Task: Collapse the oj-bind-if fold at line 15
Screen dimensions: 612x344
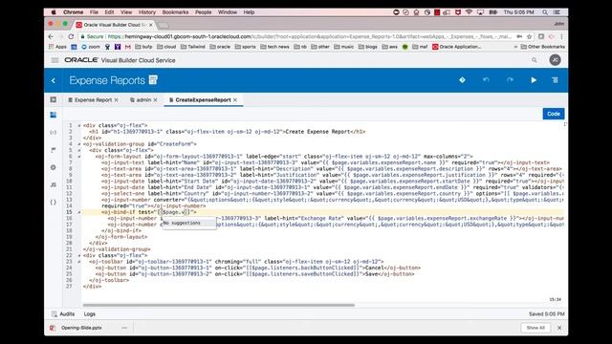Action: 78,212
